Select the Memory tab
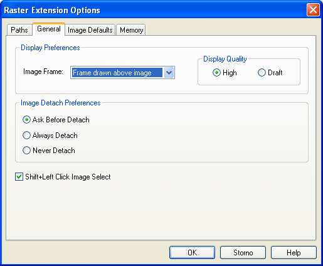 point(131,30)
